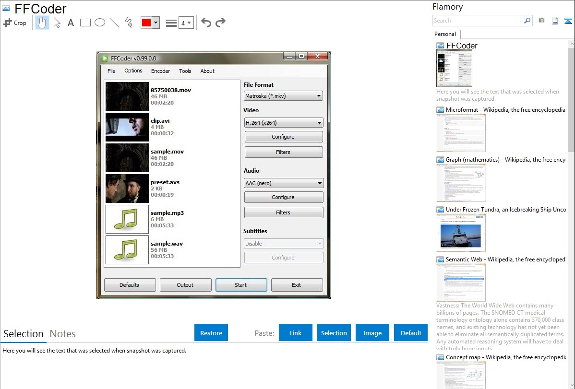Image resolution: width=575 pixels, height=389 pixels.
Task: Click the Paste Selection button
Action: [334, 333]
